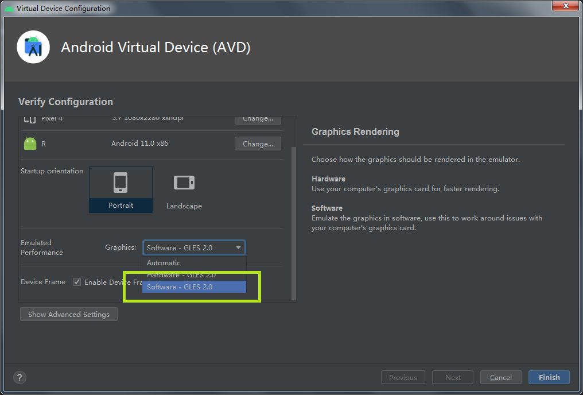583x395 pixels.
Task: Open help via the question mark icon
Action: (20, 377)
